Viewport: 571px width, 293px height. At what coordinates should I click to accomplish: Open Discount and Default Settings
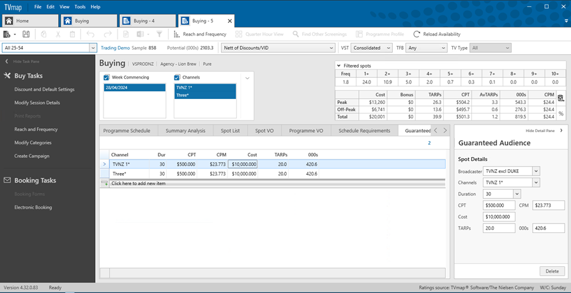tap(45, 89)
